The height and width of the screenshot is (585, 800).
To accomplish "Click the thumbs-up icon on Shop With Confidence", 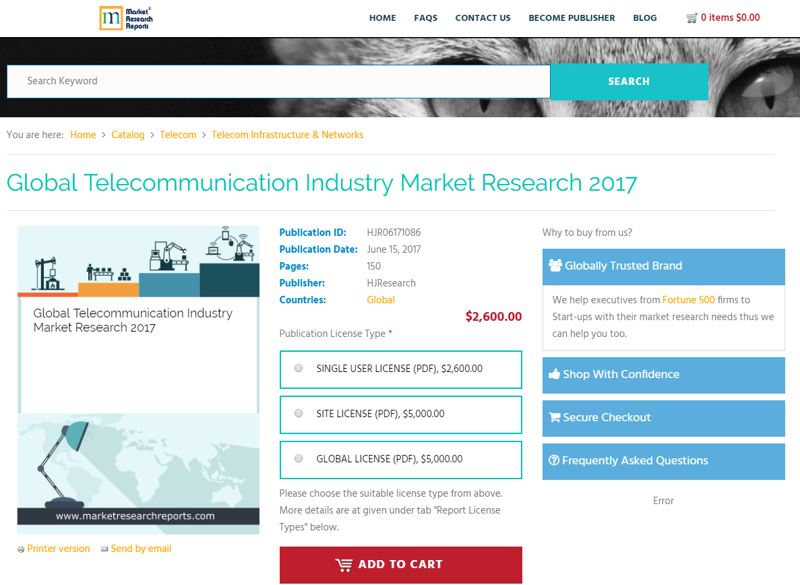I will point(554,374).
